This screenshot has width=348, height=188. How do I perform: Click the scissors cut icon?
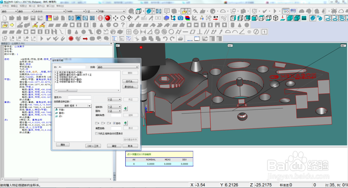[137, 39]
